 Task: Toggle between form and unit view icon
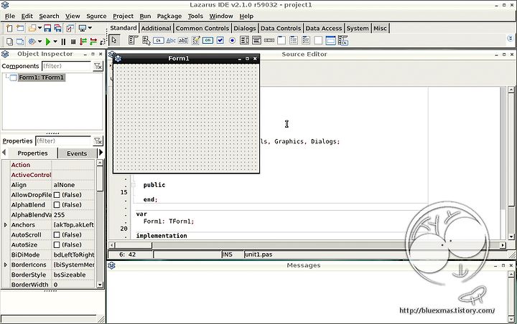tap(70, 29)
